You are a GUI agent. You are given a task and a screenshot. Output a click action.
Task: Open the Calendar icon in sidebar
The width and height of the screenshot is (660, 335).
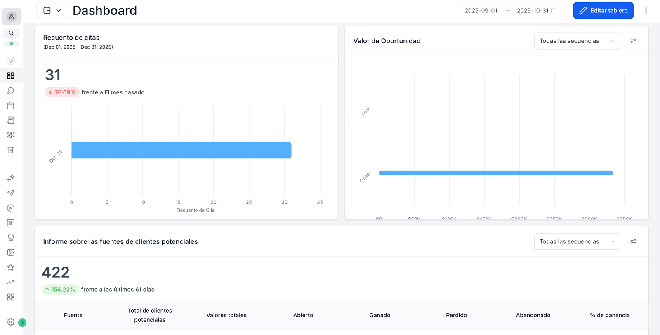click(x=11, y=106)
